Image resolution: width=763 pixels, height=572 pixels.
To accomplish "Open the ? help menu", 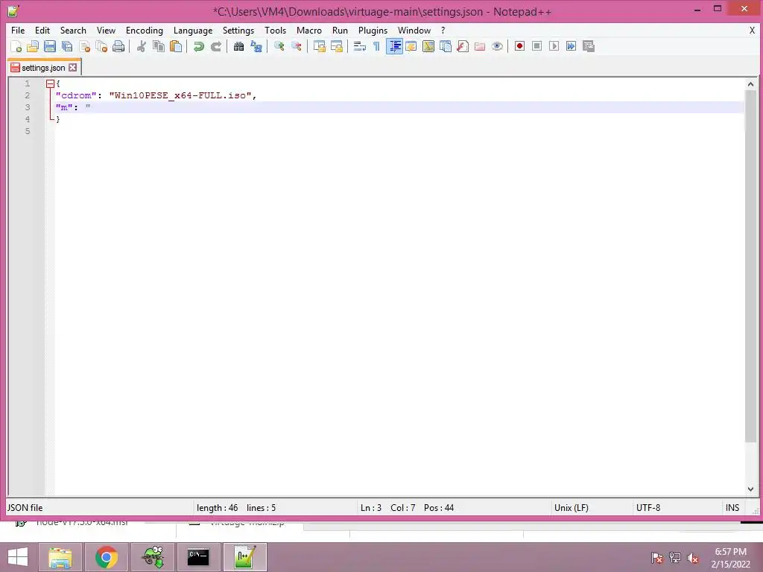I will tap(443, 30).
